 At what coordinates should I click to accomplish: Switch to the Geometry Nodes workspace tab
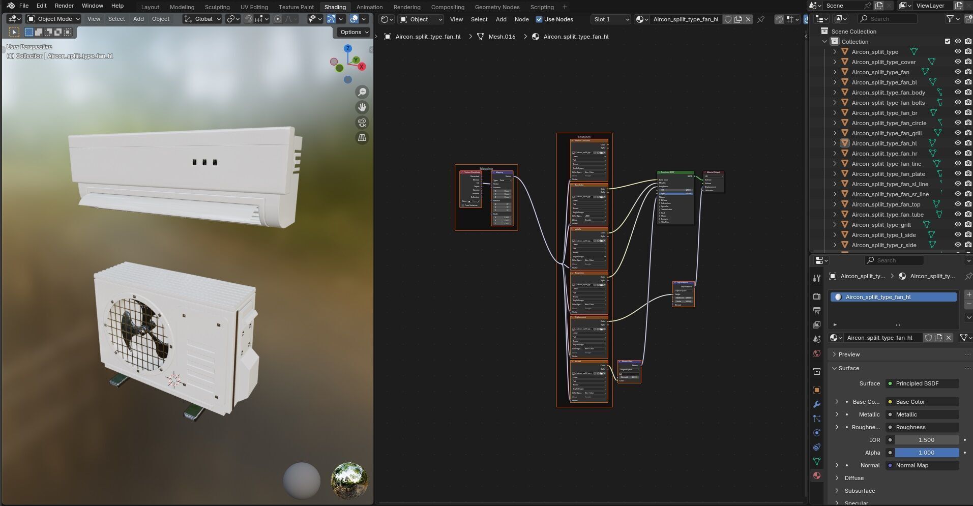497,7
